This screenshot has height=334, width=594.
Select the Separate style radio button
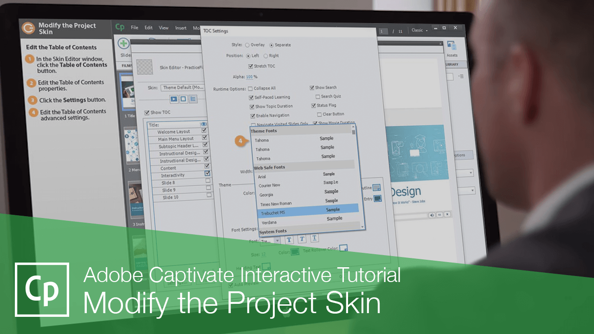pyautogui.click(x=271, y=45)
